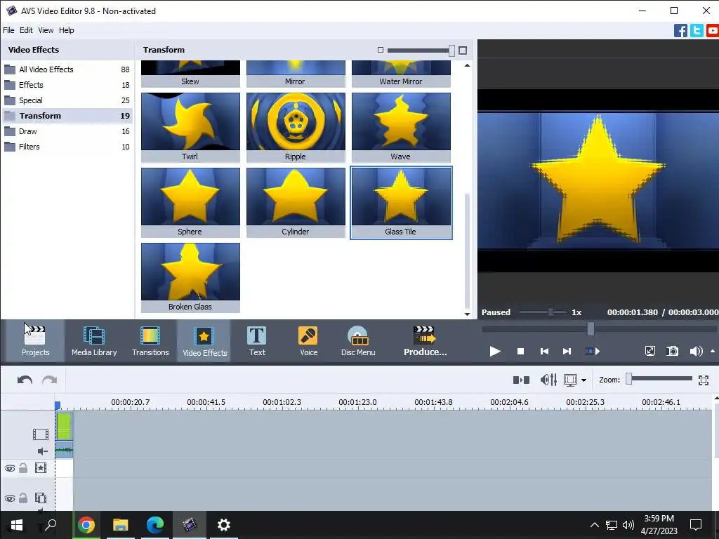The width and height of the screenshot is (719, 539).
Task: Click the large thumbnails size icon
Action: 463,51
